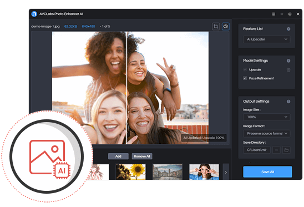304x207 pixels.
Task: Open the hamburger menu in title bar
Action: [273, 14]
